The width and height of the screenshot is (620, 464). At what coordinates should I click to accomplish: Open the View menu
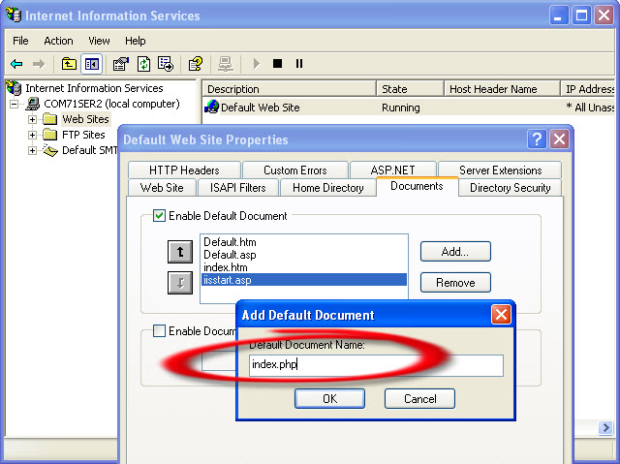point(99,41)
